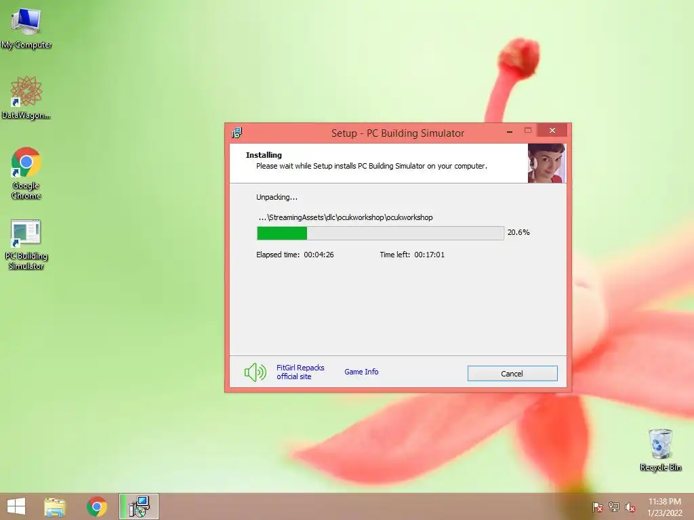Click the StreamingAssets file path text
Viewport: 694px width, 520px height.
tap(345, 217)
